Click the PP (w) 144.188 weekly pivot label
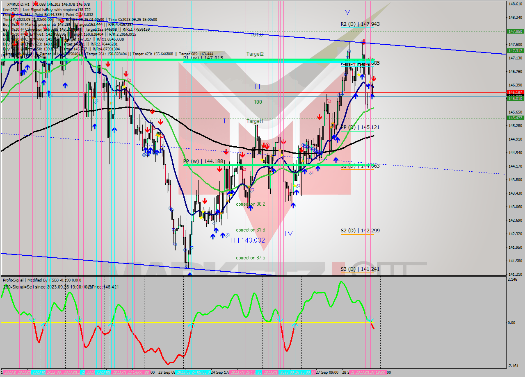This screenshot has width=525, height=377. coord(203,161)
